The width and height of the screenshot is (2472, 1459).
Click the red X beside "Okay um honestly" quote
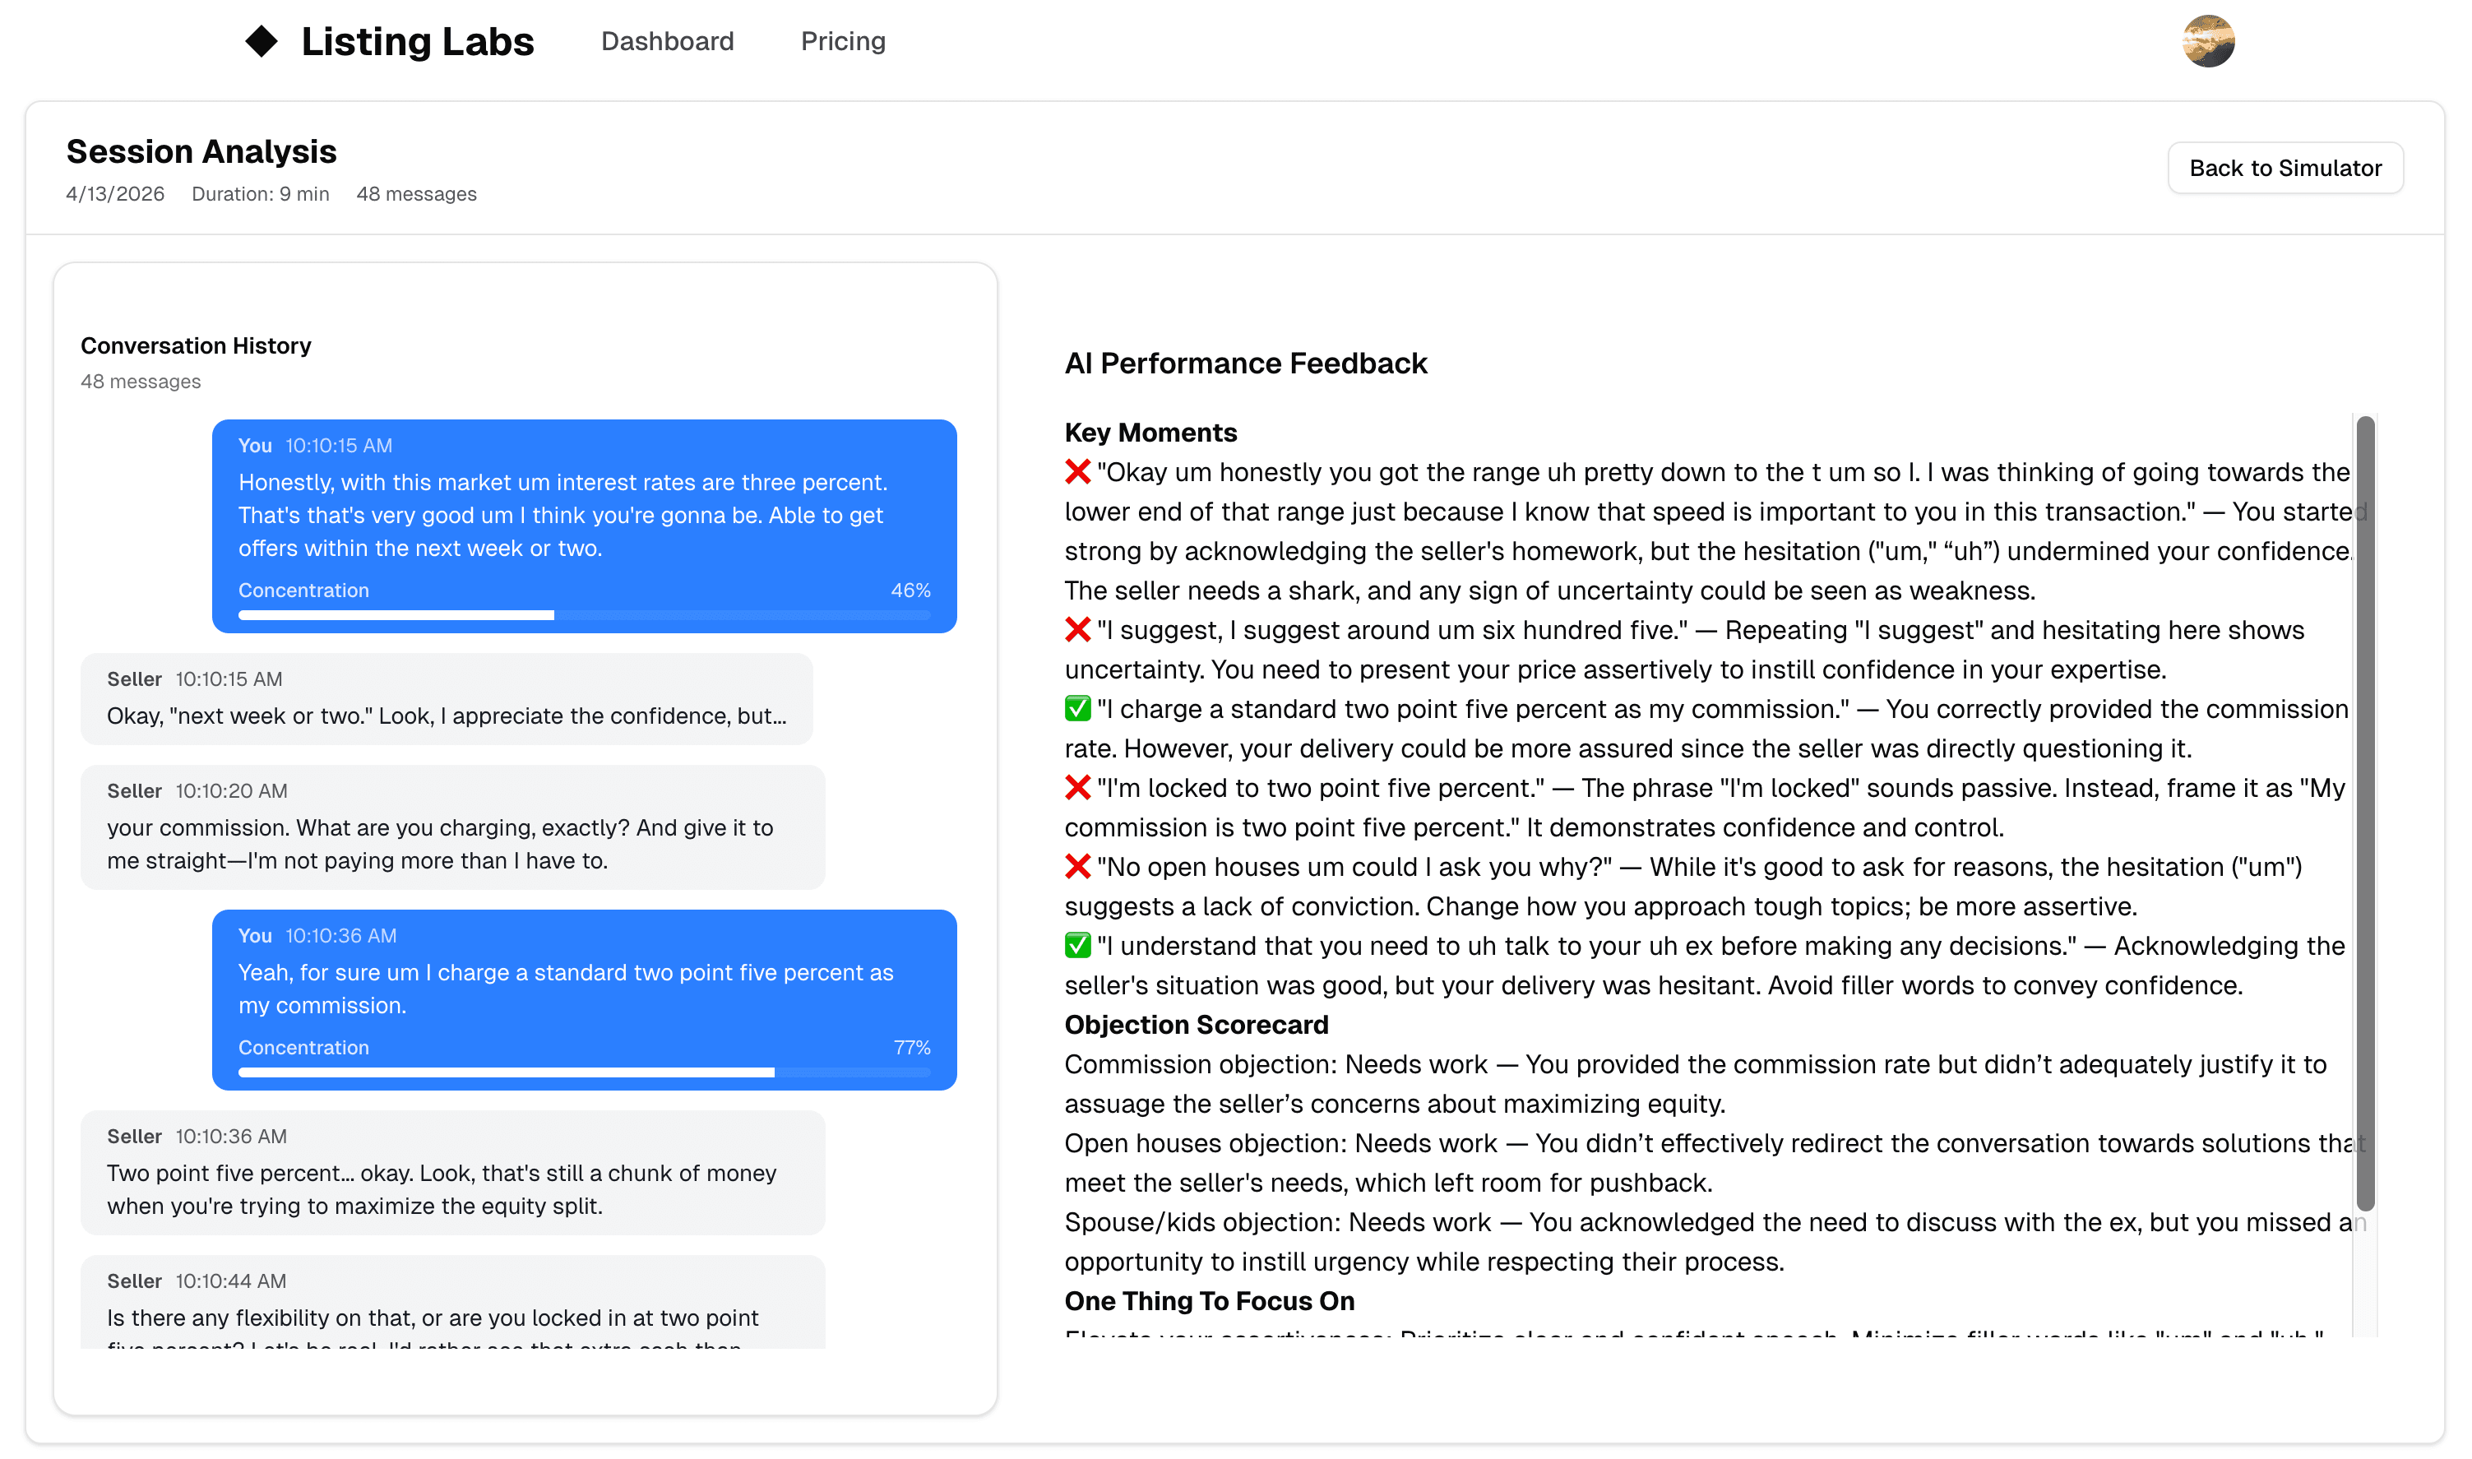(1077, 472)
